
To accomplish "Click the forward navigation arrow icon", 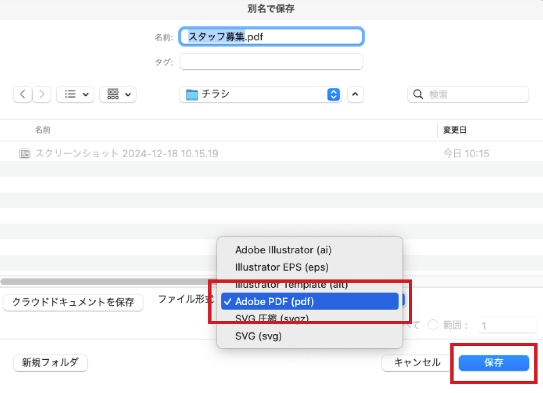I will click(x=42, y=94).
